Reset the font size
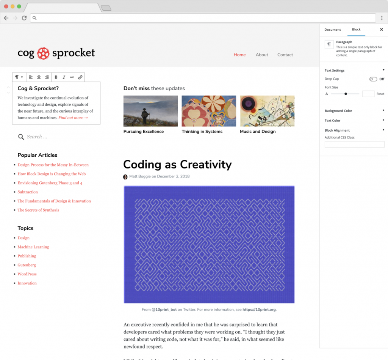The width and height of the screenshot is (388, 360). tap(380, 94)
